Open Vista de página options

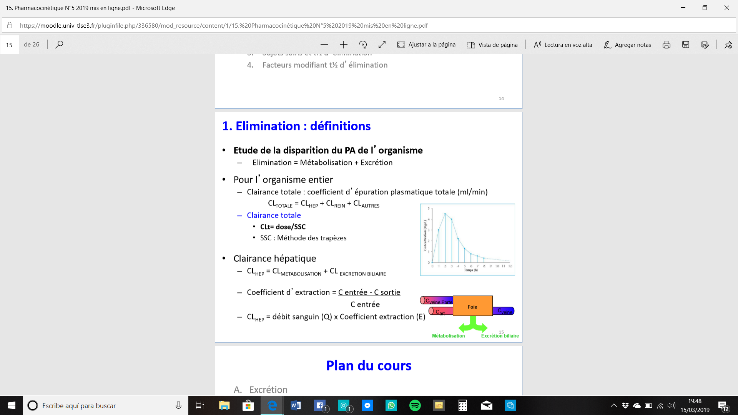492,45
